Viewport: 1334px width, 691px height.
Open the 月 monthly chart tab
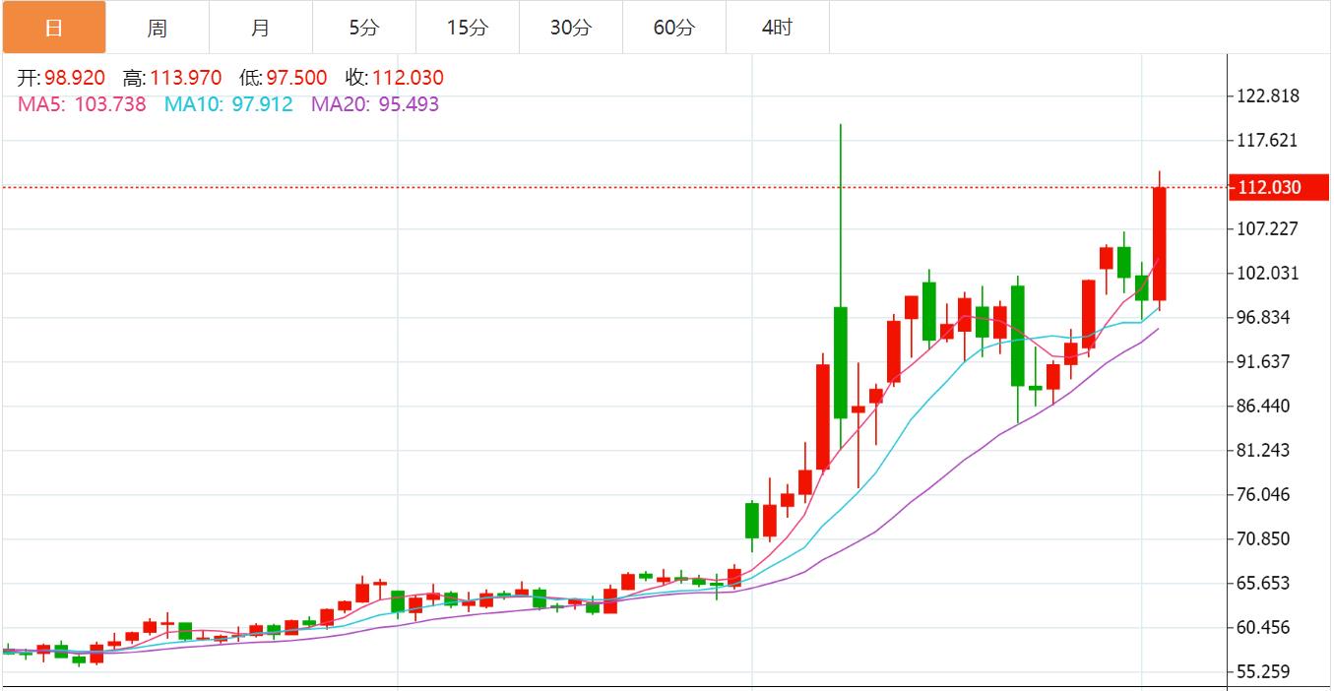[260, 28]
